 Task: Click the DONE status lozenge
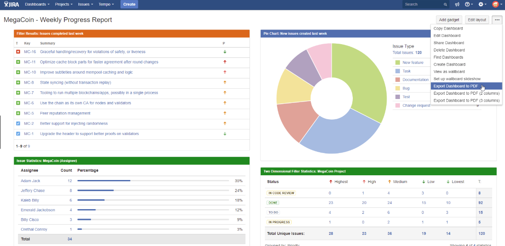[273, 203]
